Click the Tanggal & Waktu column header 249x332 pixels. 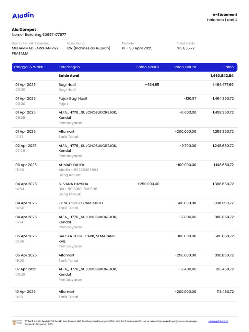(x=29, y=67)
